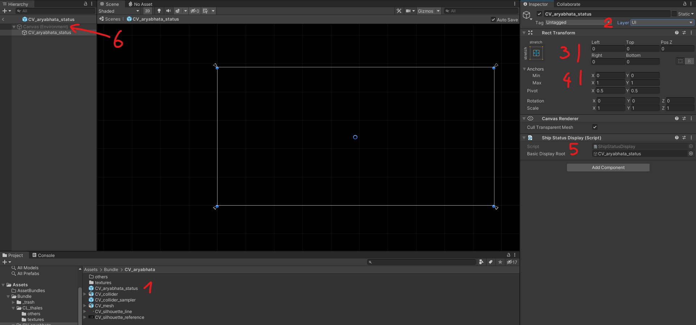Enable the Static checkbox
The width and height of the screenshot is (696, 325).
[x=674, y=14]
